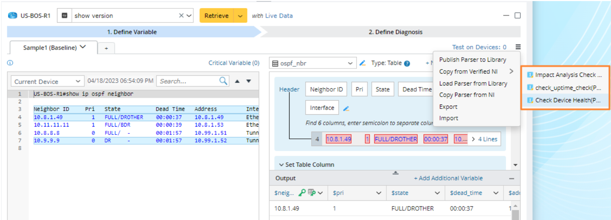Viewport: 611px width, 220px height.
Task: Click the green key icon in the $neig column
Action: [302, 193]
